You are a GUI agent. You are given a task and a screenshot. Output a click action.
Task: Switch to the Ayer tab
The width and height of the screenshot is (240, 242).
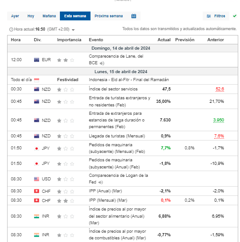pos(15,16)
